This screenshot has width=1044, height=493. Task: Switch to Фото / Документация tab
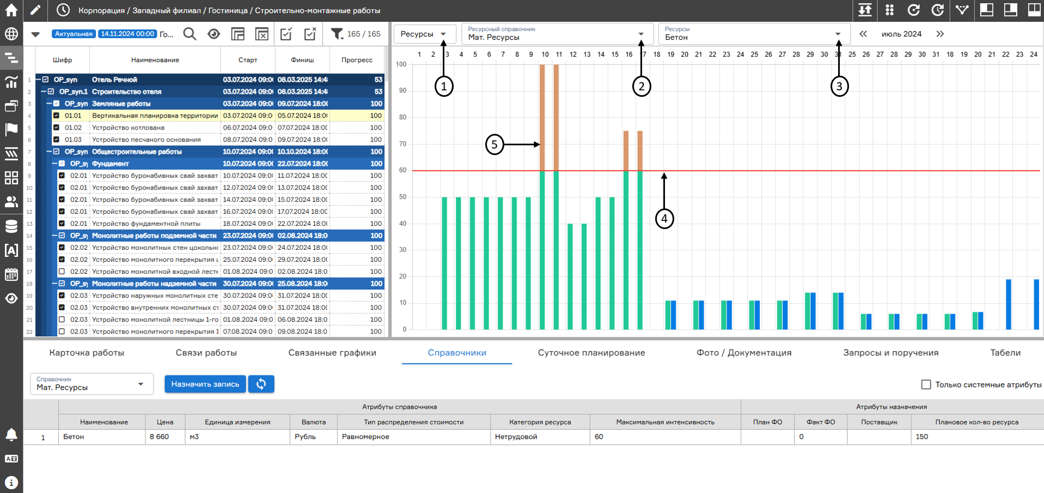tap(744, 353)
